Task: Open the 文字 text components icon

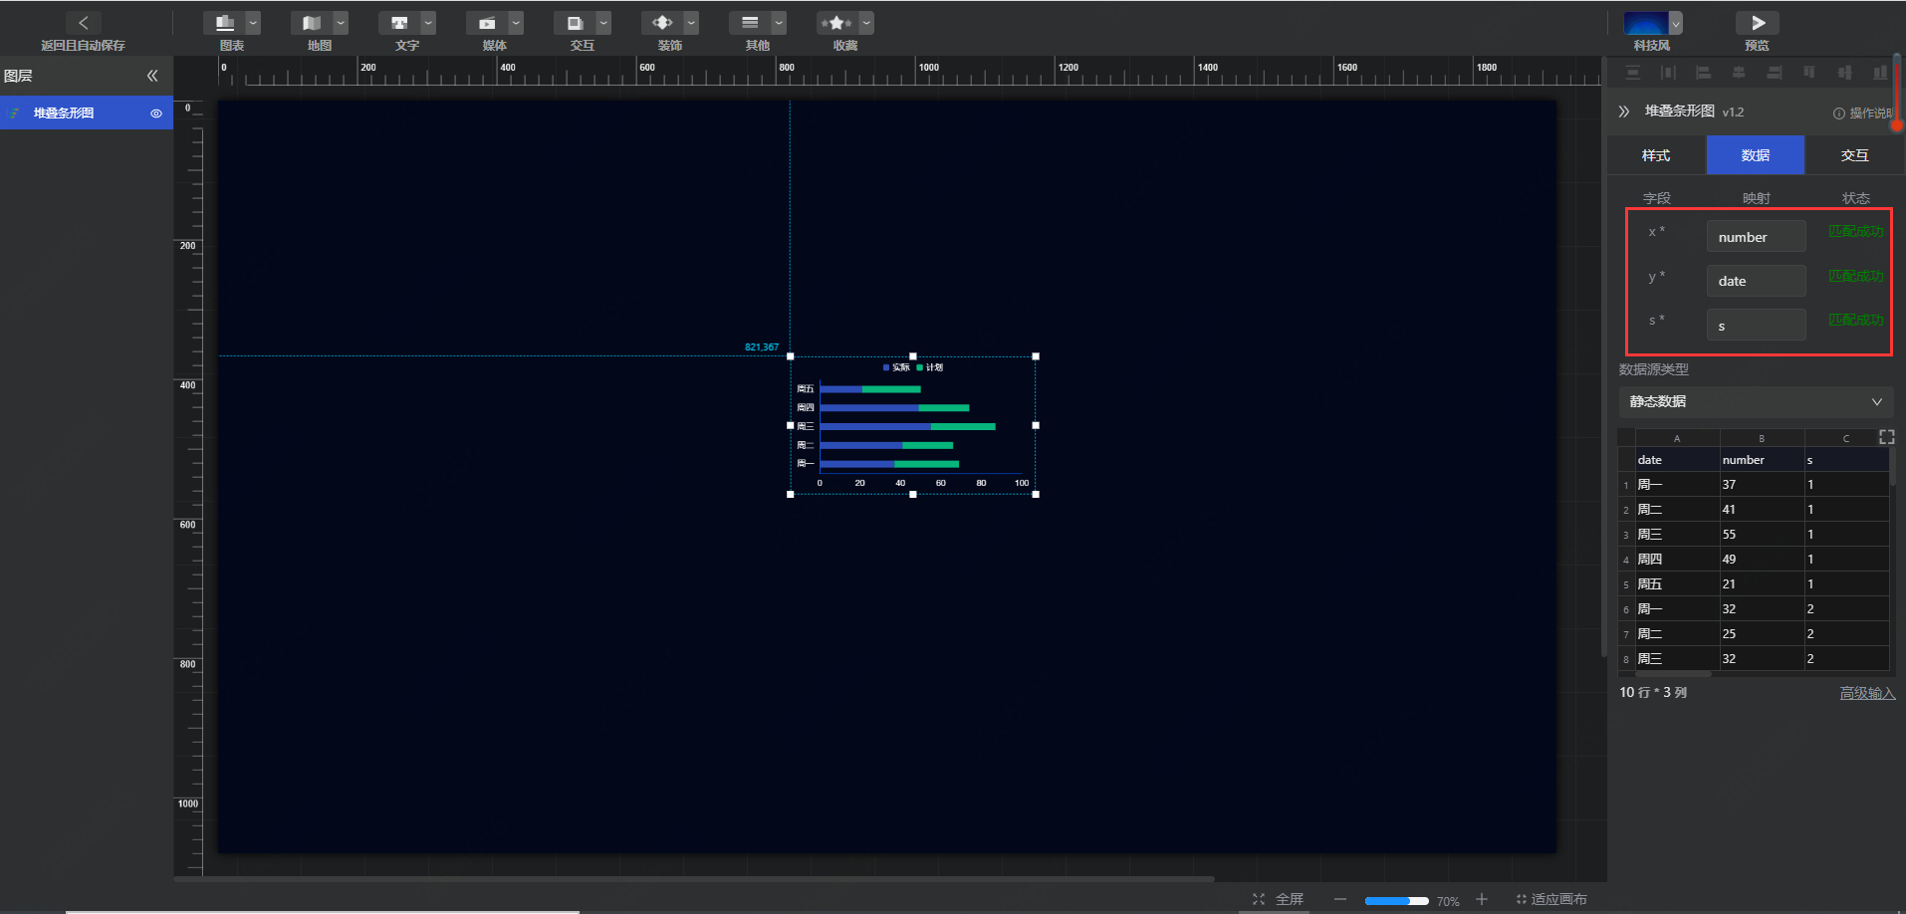Action: click(x=399, y=23)
